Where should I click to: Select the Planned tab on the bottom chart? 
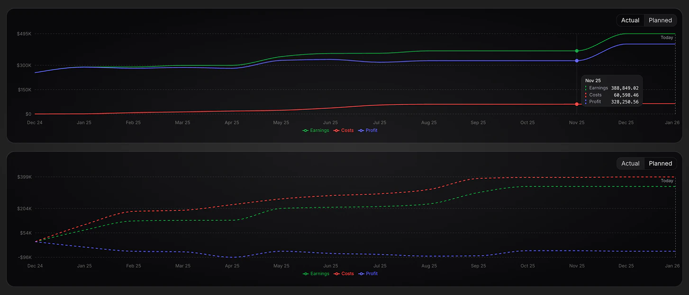point(660,163)
